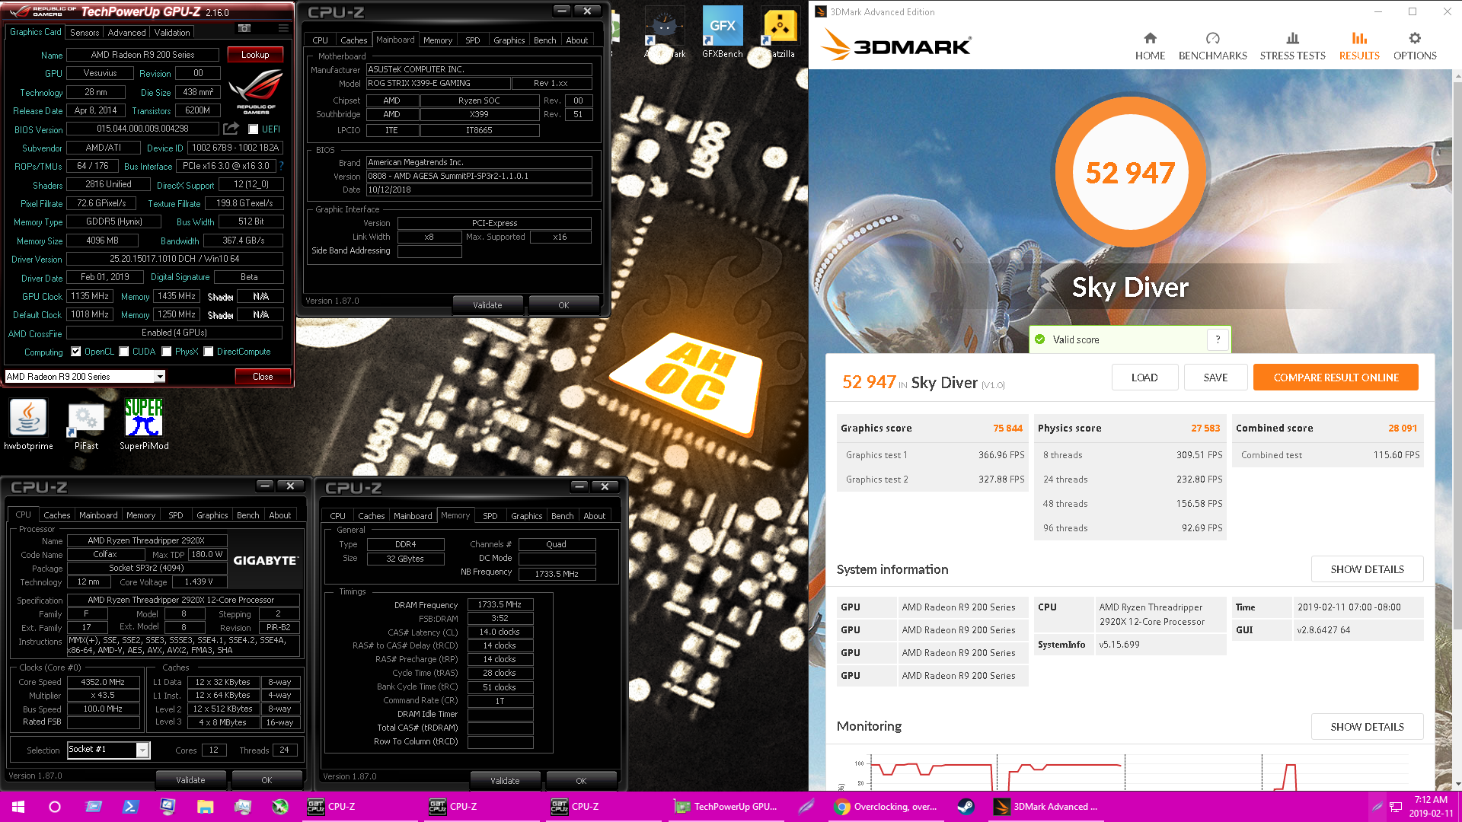Click the Lookup button in GPU-Z
The image size is (1462, 822).
point(255,55)
